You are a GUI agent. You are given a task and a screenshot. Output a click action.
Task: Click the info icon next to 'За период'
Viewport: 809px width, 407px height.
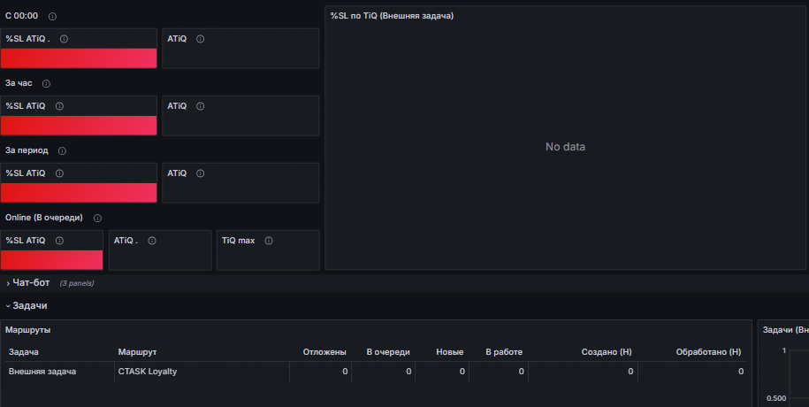62,151
